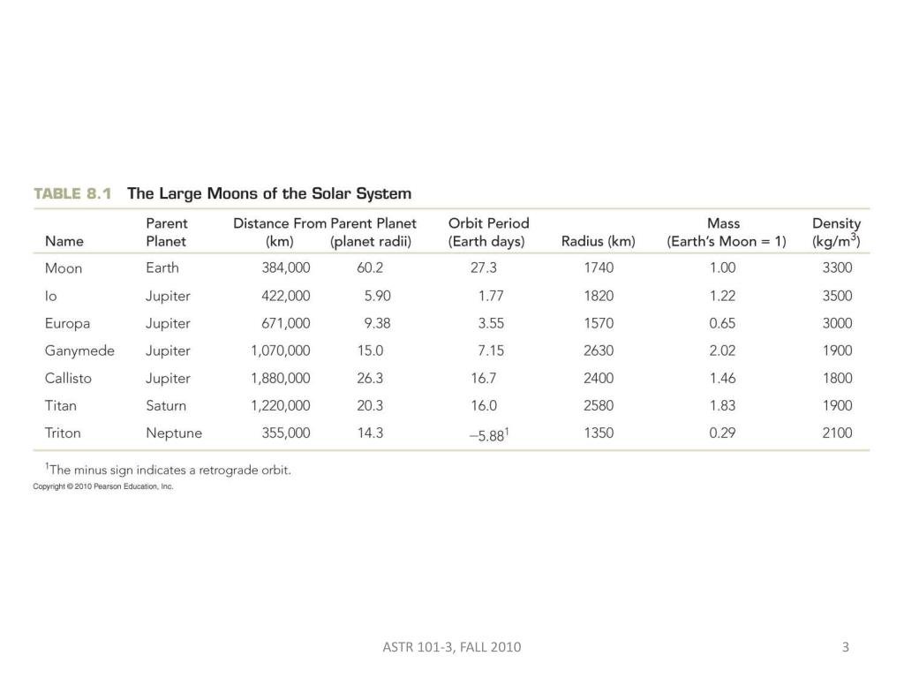Select the Name column header

[x=64, y=242]
